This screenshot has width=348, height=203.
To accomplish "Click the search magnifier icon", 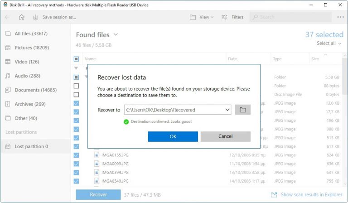I will (x=255, y=17).
